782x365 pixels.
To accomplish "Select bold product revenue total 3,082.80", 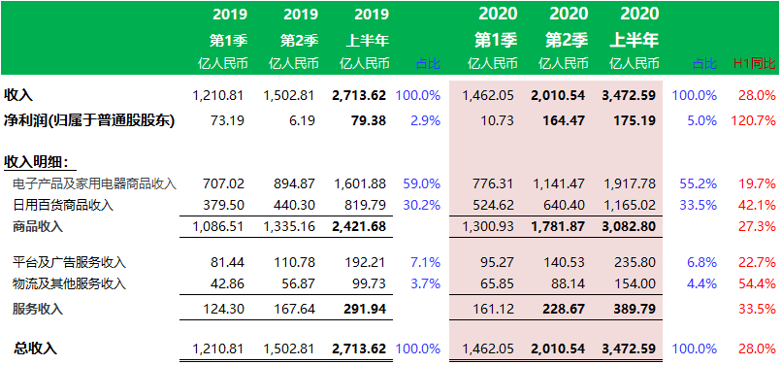I will pos(628,227).
